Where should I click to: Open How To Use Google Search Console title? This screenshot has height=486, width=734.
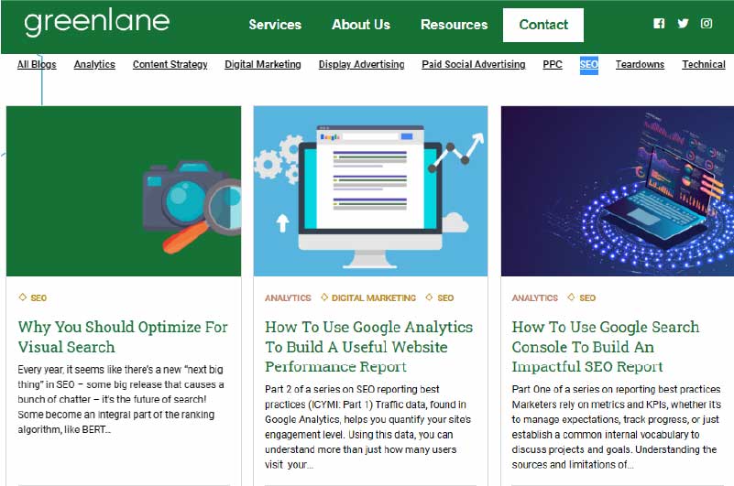click(606, 347)
